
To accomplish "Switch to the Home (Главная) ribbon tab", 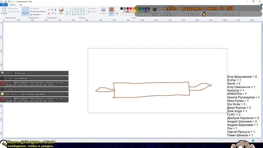I will tap(12, 5).
